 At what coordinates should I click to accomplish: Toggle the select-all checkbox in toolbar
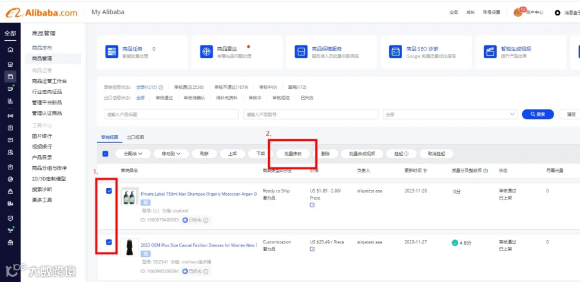(x=106, y=154)
